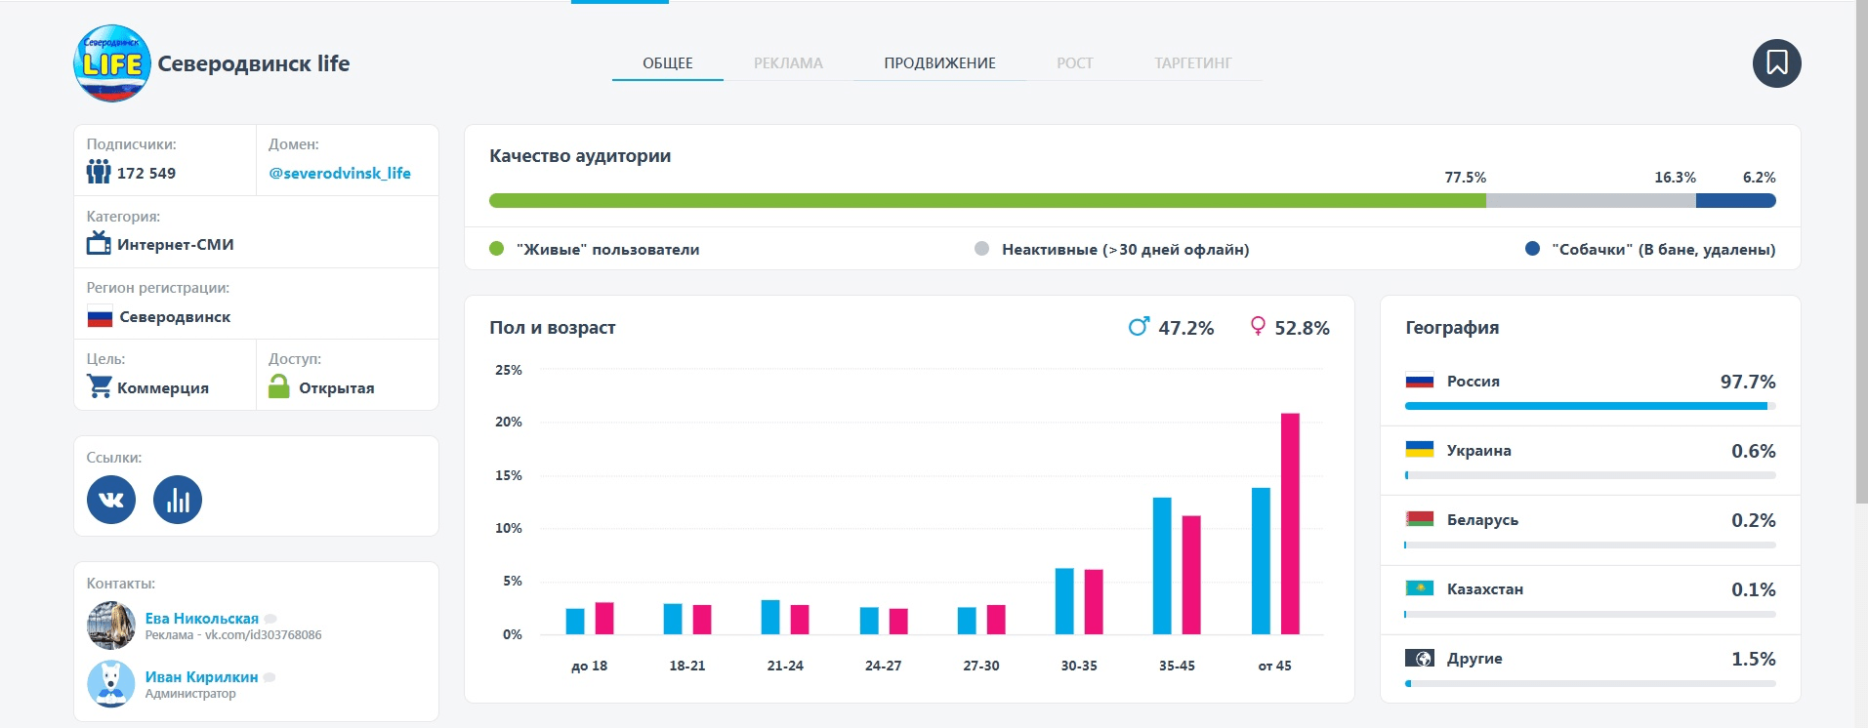Screen dimensions: 1868x728
Task: Open the @severodvinsk_life domain link
Action: [340, 173]
